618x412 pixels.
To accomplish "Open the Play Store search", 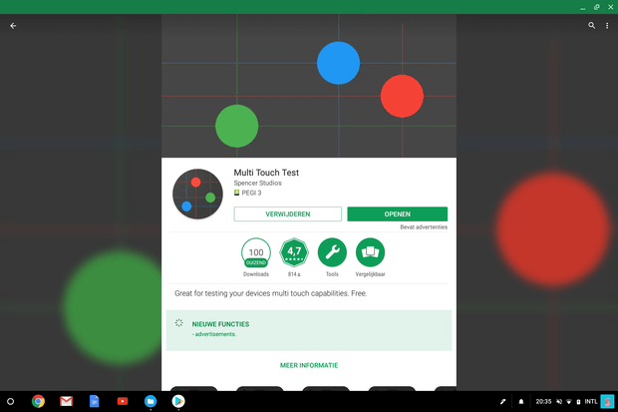I will pos(592,26).
